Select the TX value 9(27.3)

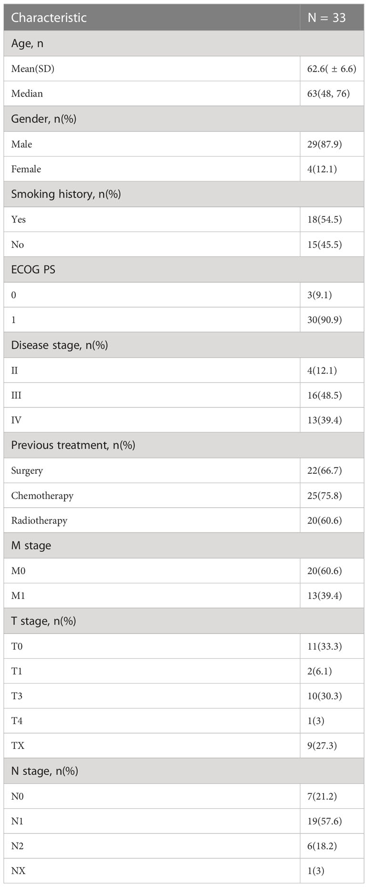[322, 746]
